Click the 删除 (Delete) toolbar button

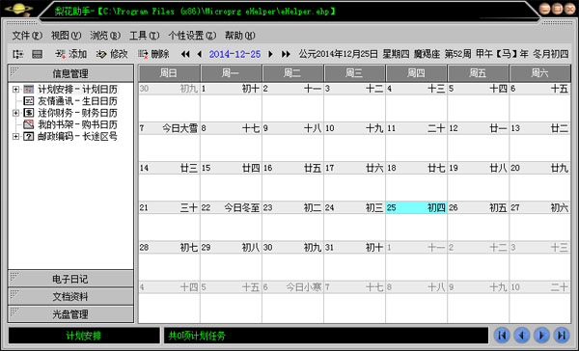pos(153,54)
